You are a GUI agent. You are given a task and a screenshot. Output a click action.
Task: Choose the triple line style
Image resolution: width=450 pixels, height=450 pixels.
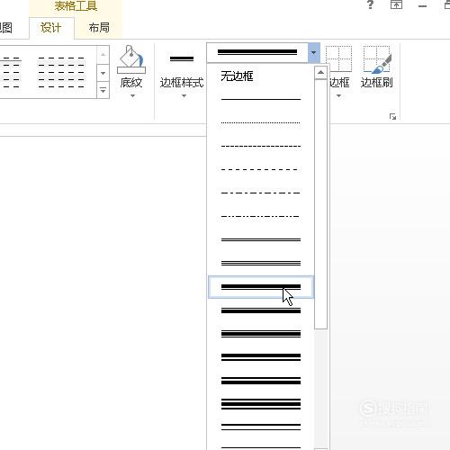point(261,263)
